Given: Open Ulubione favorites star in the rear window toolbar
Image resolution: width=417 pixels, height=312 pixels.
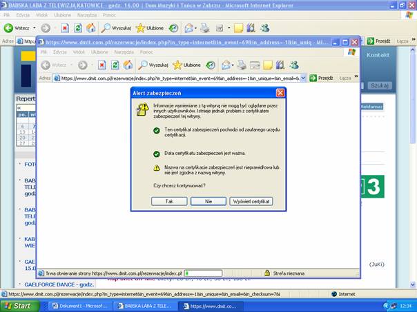Looking at the screenshot, I should coord(150,28).
